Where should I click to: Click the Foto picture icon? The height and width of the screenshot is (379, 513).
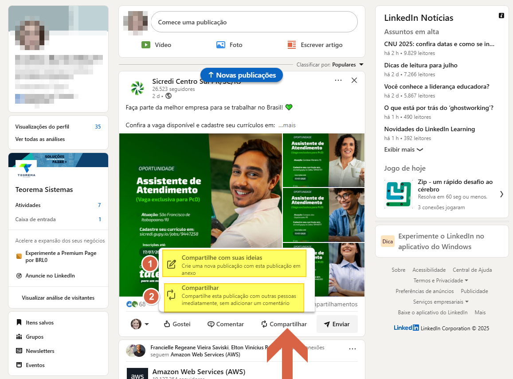pyautogui.click(x=221, y=45)
